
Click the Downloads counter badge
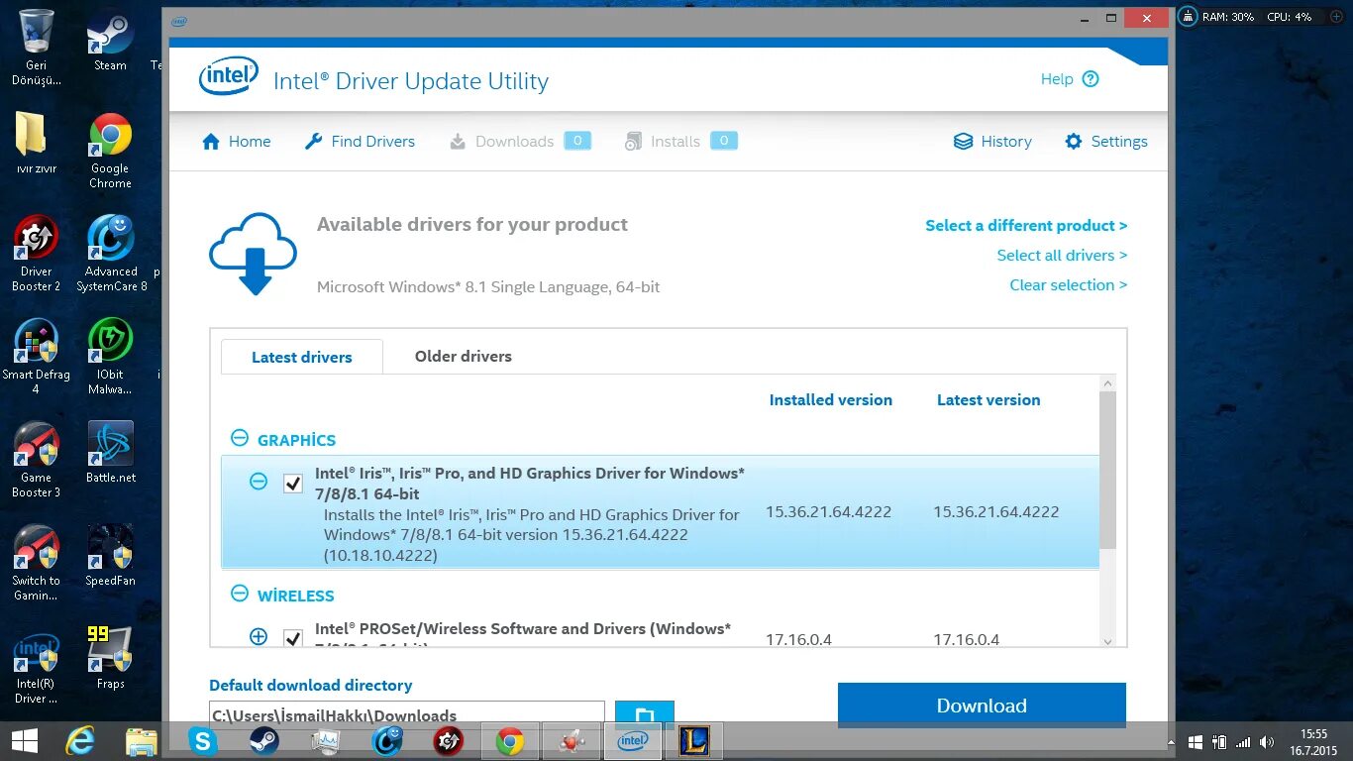tap(577, 141)
